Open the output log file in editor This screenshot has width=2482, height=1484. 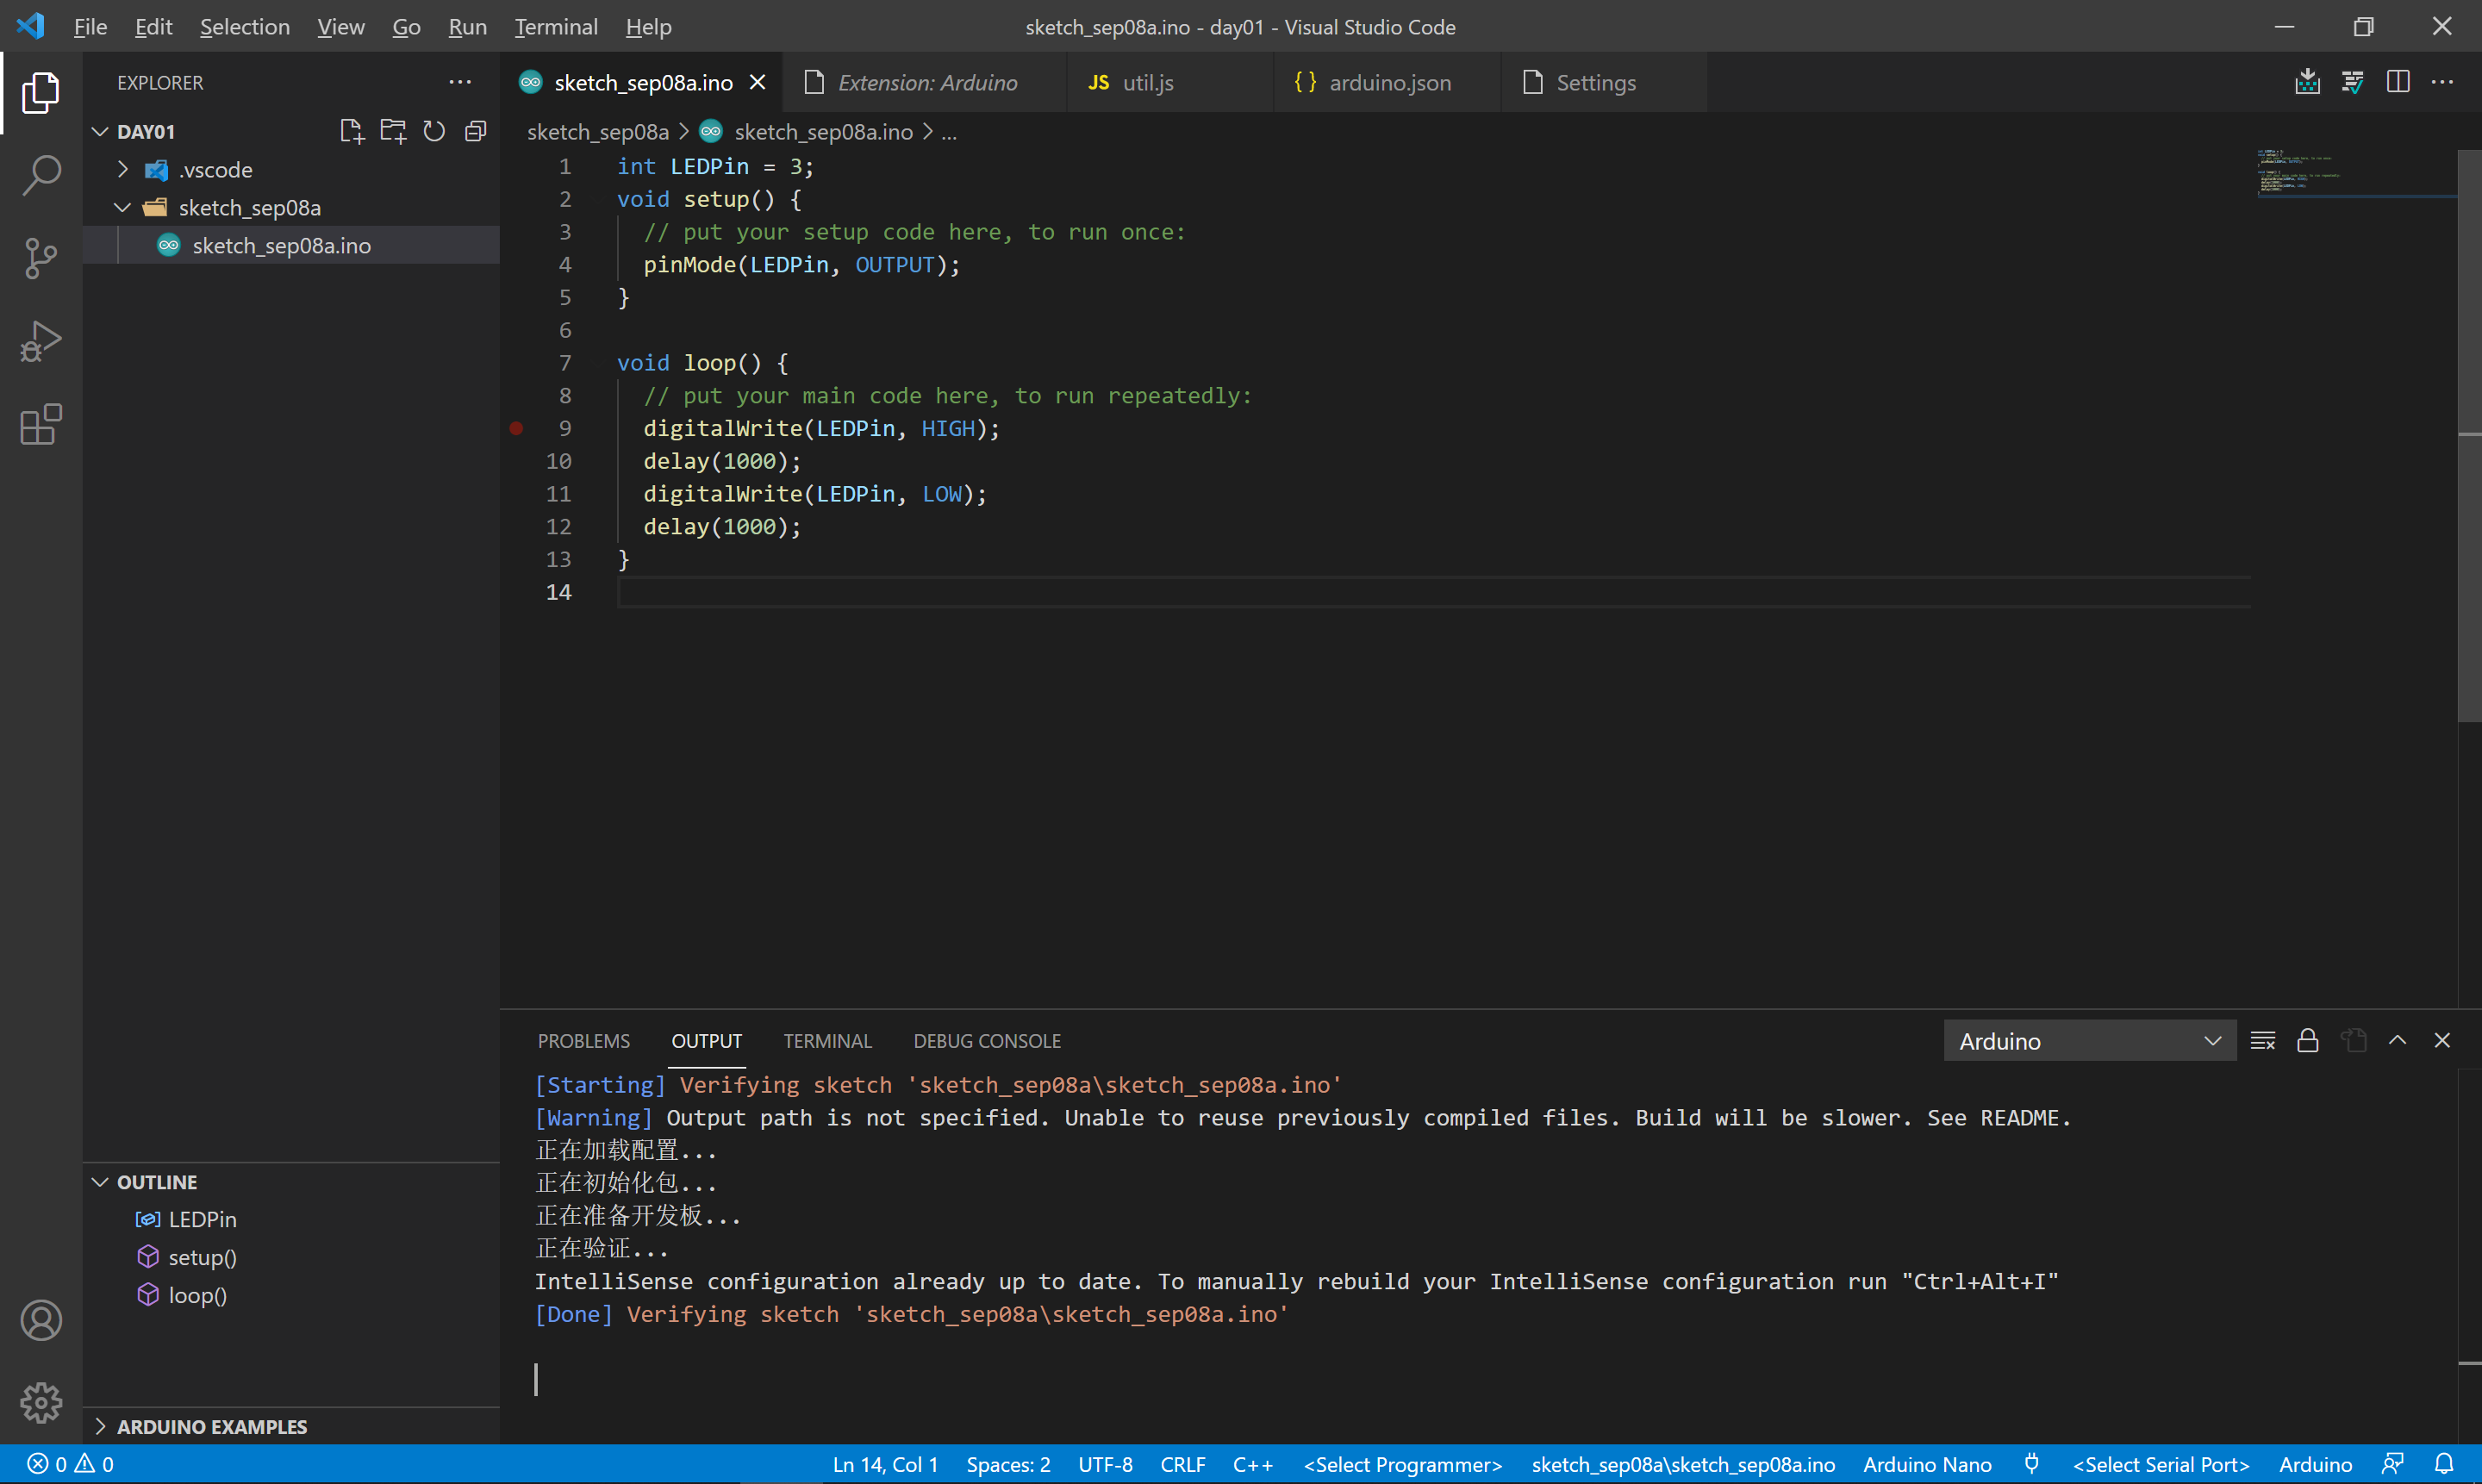point(2354,1041)
